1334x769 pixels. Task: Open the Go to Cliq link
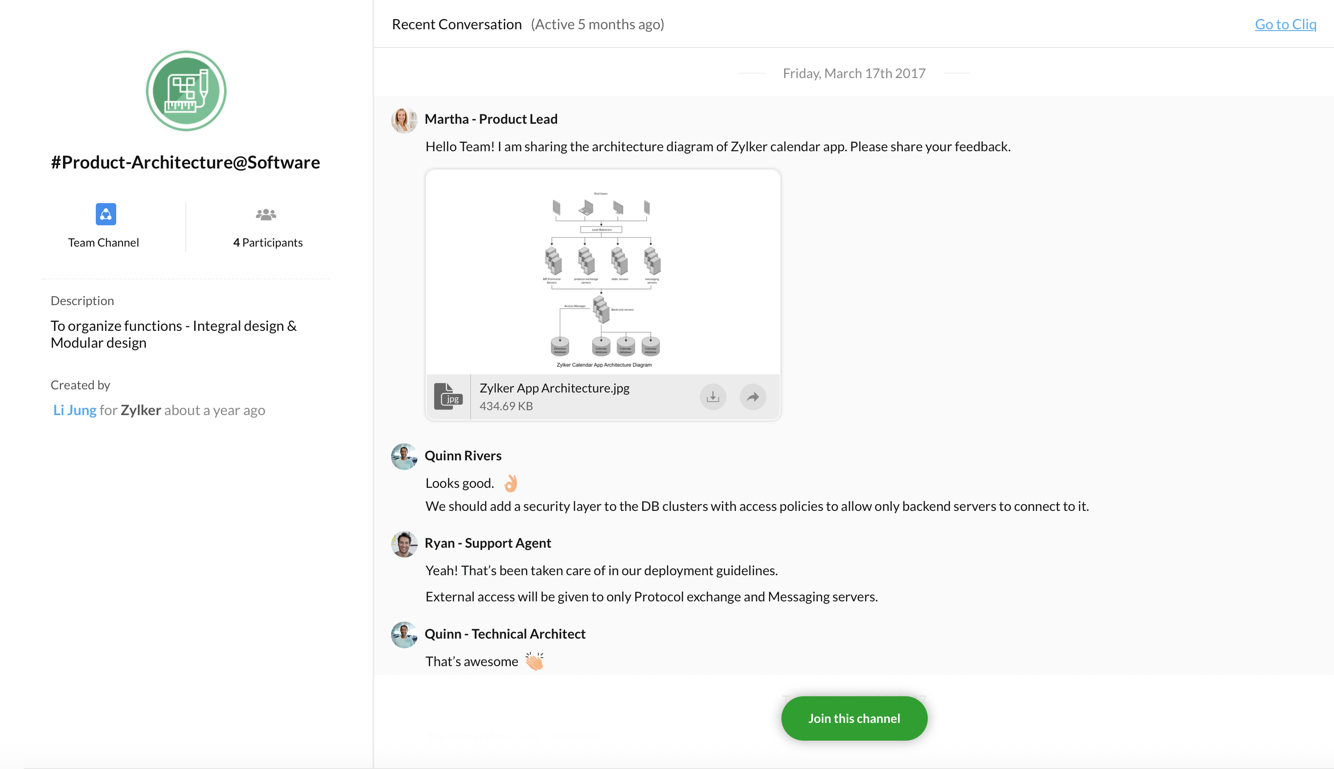coord(1285,24)
